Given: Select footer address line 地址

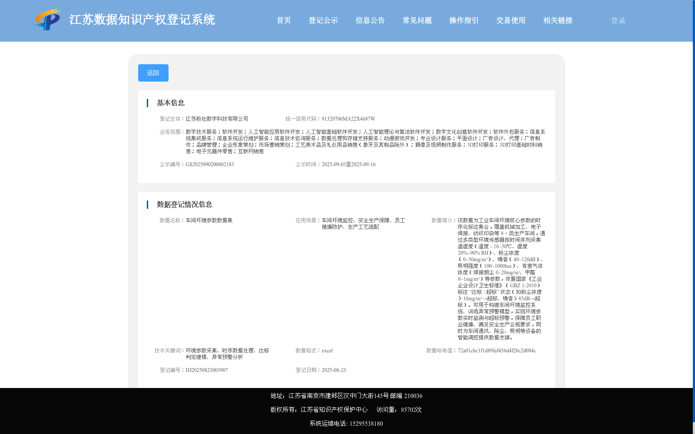Looking at the screenshot, I should tap(346, 396).
